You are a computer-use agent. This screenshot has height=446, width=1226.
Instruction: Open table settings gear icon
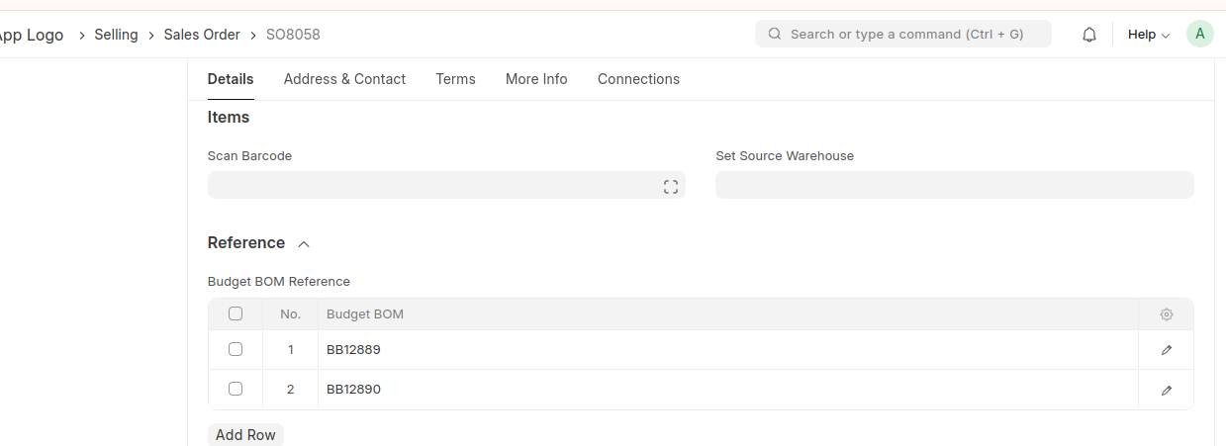point(1167,314)
